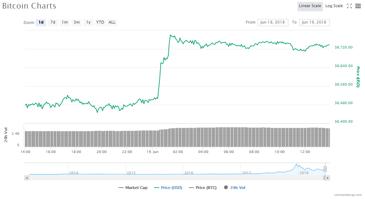Viewport: 365px width, 199px height.
Task: Show ALL time range
Action: (112, 22)
